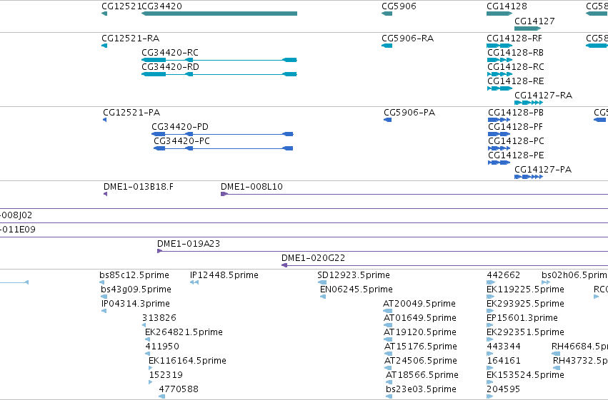Open the CG14128 gene label
The height and width of the screenshot is (400, 608).
coord(507,6)
